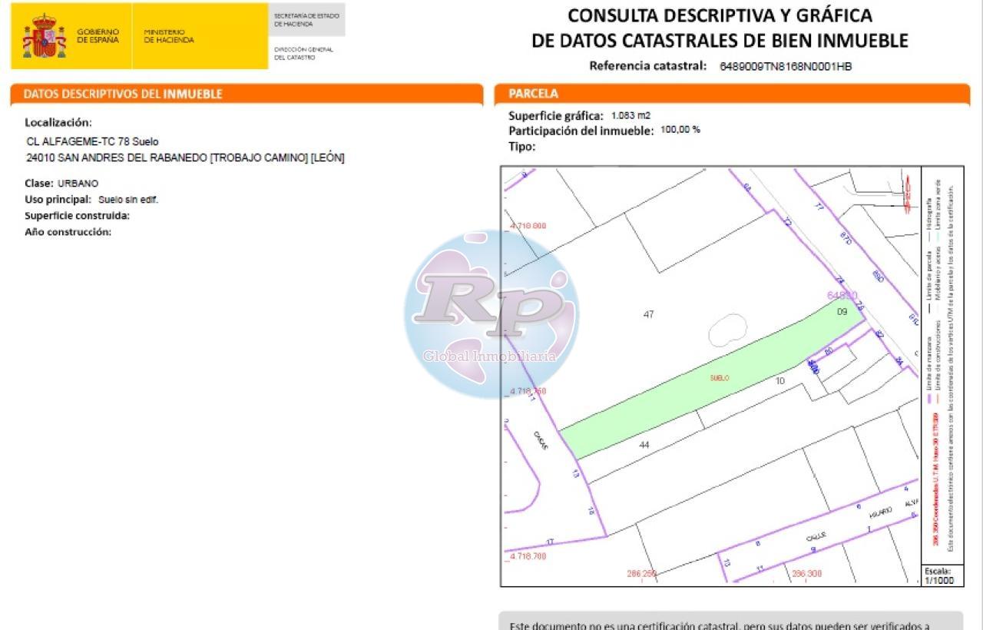983x630 pixels.
Task: Click parcel label 09 in green area
Action: tap(842, 312)
